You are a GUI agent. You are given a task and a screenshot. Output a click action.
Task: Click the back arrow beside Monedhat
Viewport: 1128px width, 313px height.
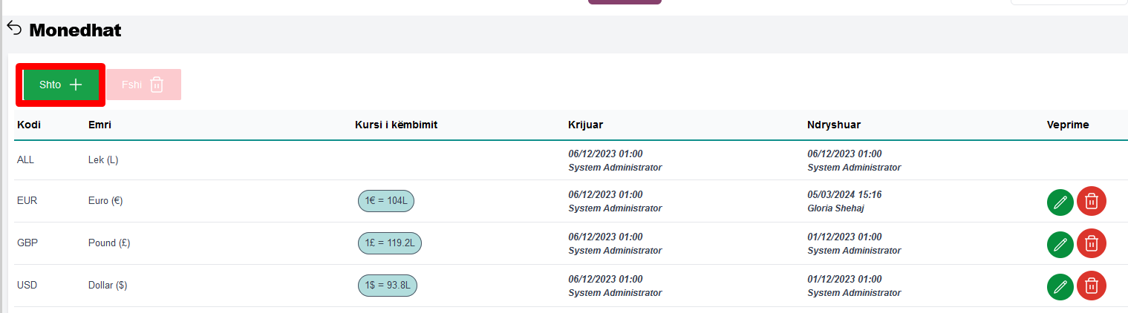coord(14,28)
